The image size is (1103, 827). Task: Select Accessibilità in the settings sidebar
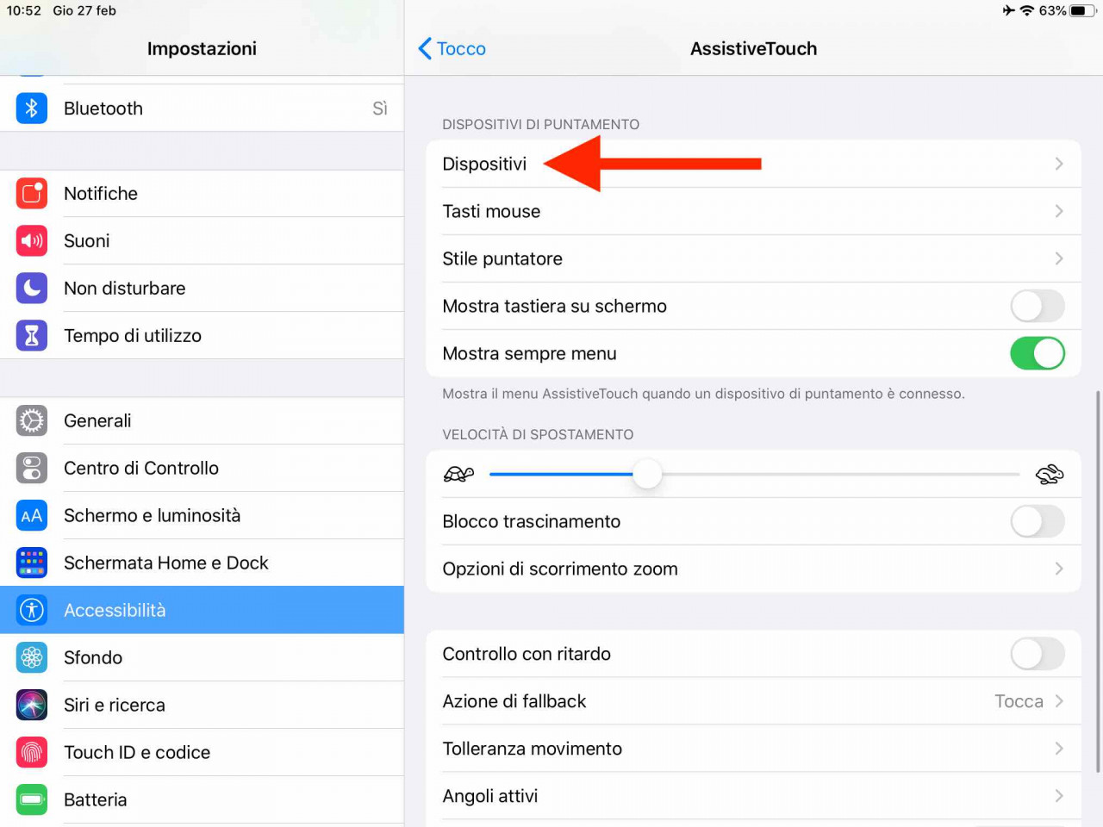202,610
